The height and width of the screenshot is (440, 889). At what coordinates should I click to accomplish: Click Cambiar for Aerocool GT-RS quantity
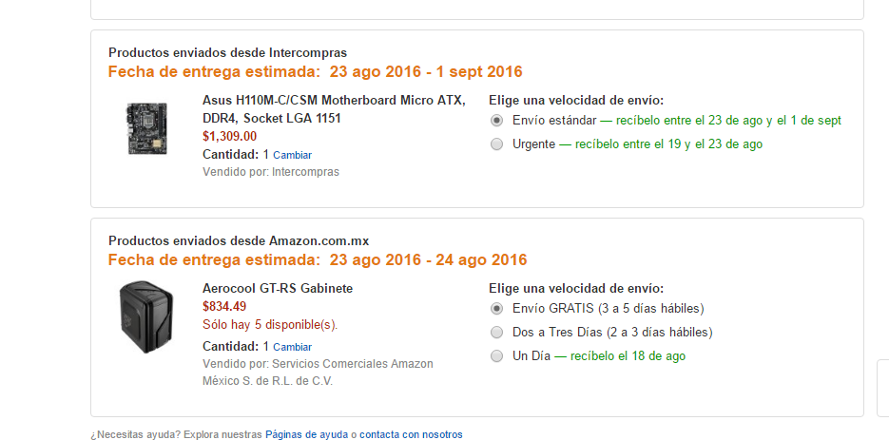(x=293, y=348)
